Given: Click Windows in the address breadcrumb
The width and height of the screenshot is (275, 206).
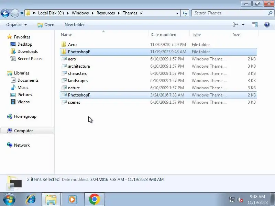Looking at the screenshot, I should pyautogui.click(x=80, y=13).
